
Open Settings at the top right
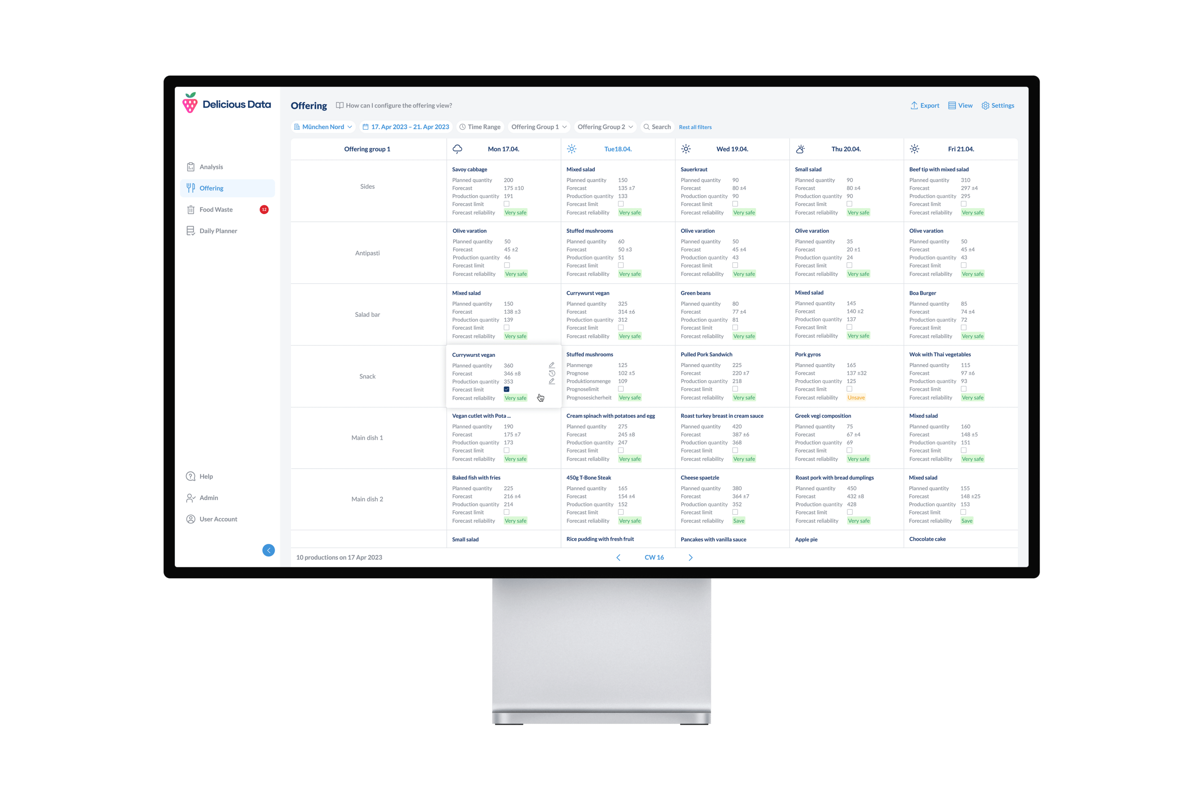997,105
